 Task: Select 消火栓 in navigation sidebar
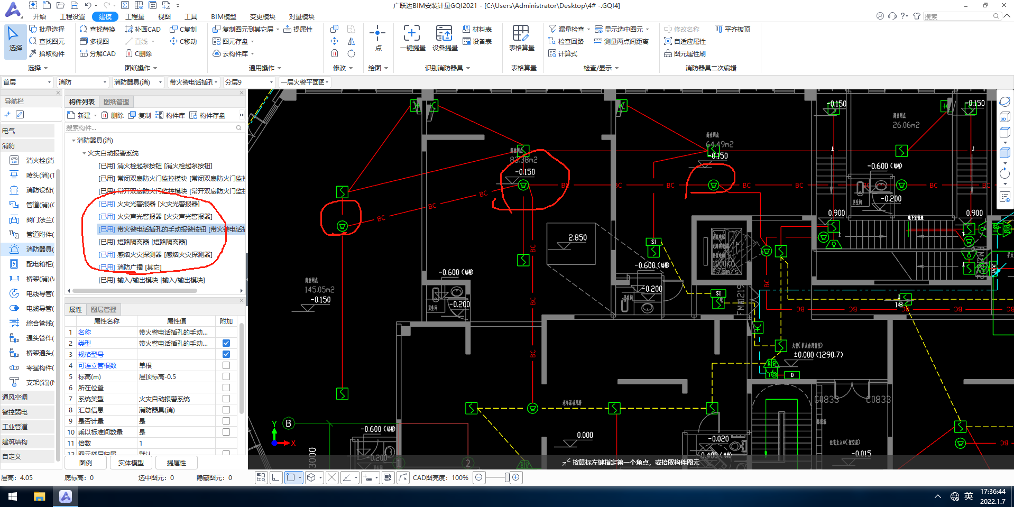pyautogui.click(x=32, y=160)
